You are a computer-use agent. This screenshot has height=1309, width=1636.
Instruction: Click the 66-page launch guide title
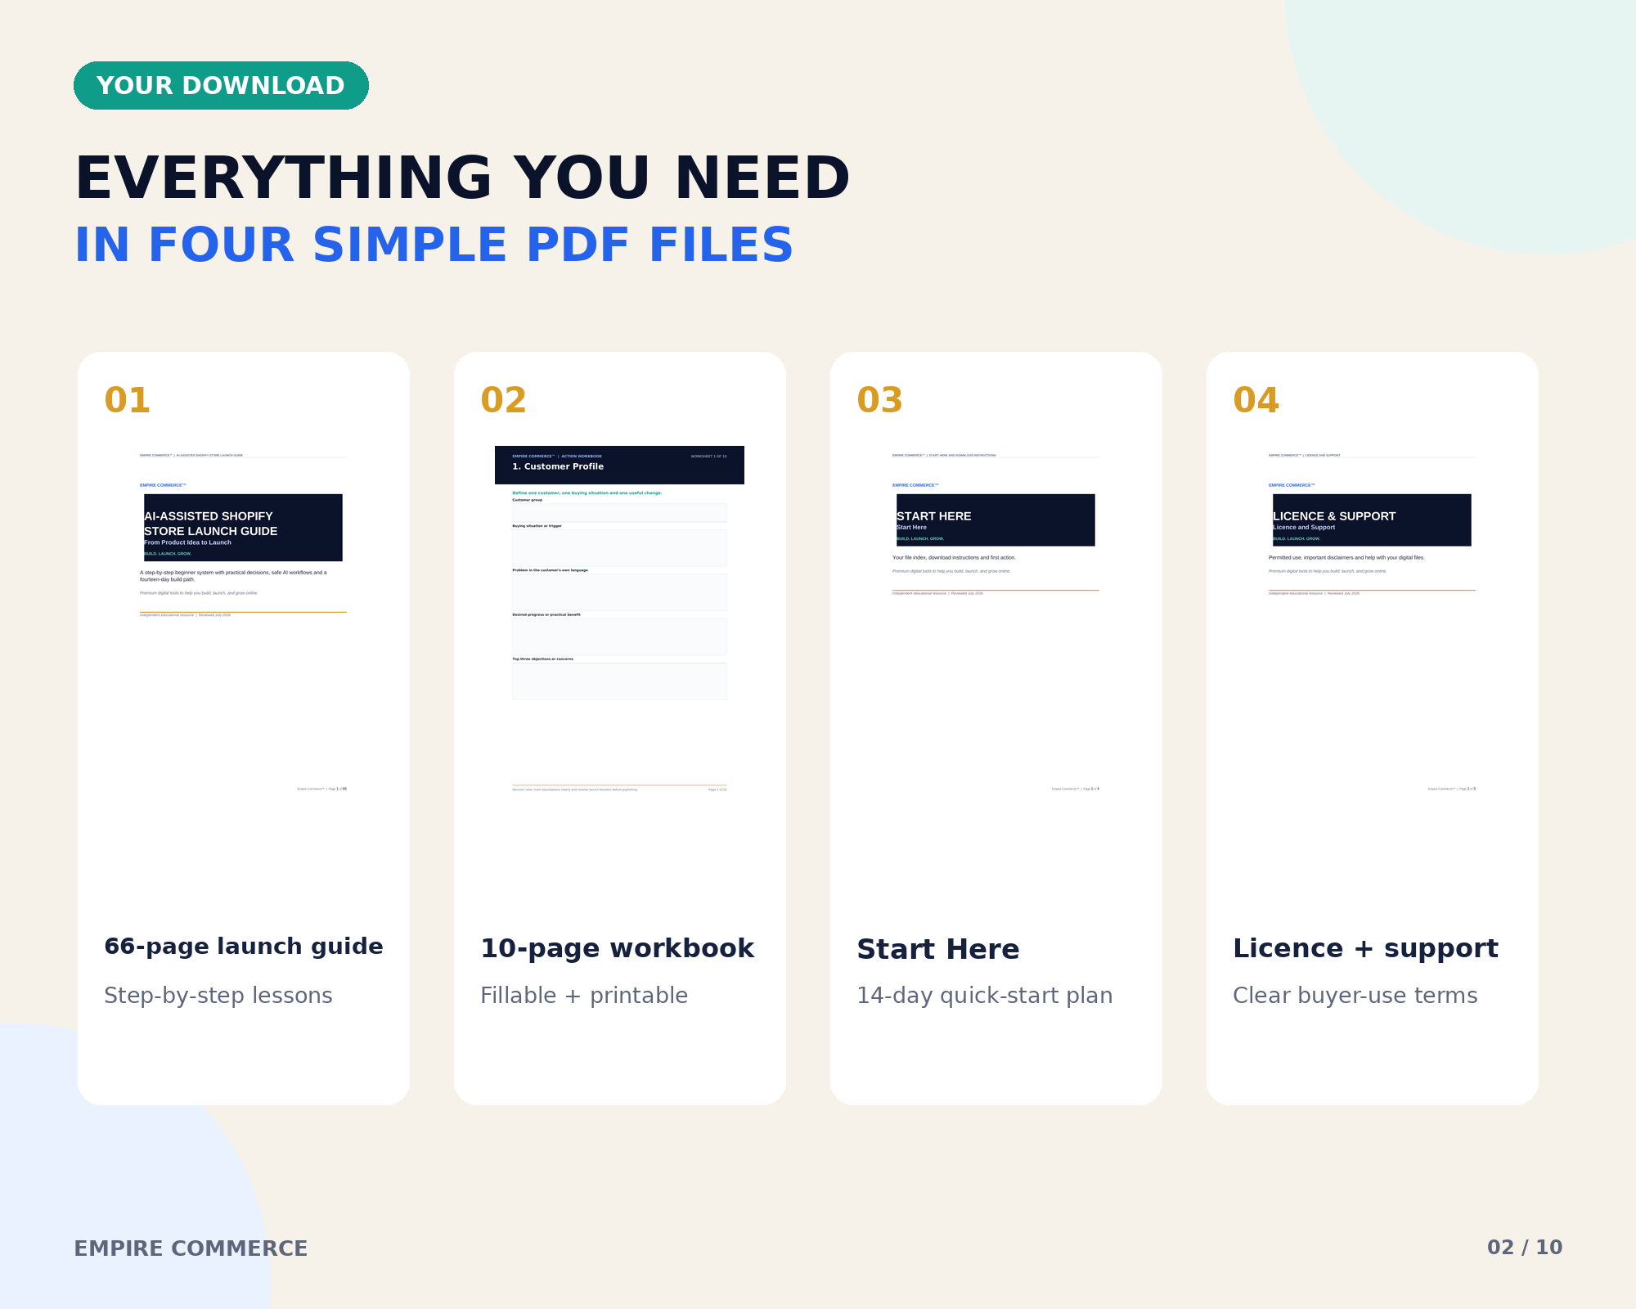click(x=244, y=947)
